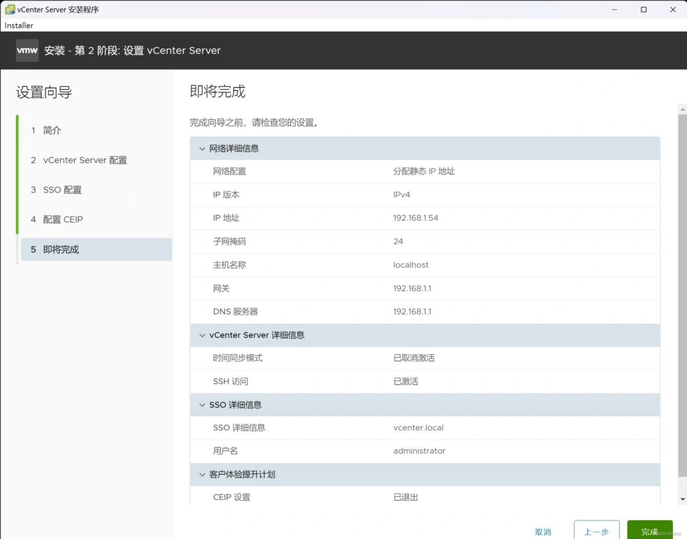The width and height of the screenshot is (687, 539).
Task: Click the IP address value 192.168.1.54
Action: [x=415, y=218]
